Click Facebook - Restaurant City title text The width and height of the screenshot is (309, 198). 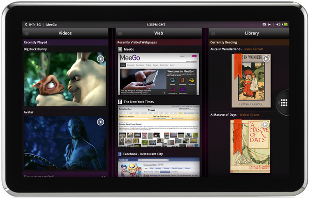click(143, 154)
